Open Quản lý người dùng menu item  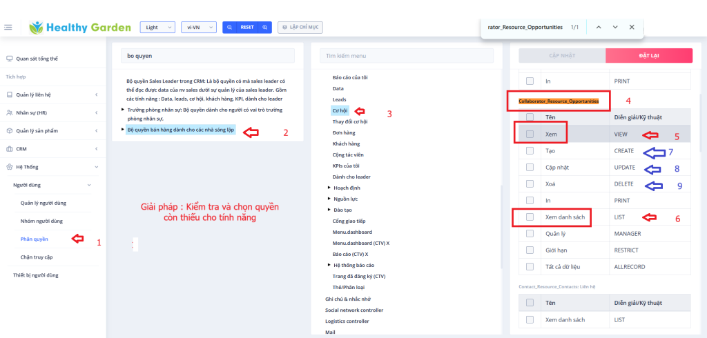tap(43, 203)
